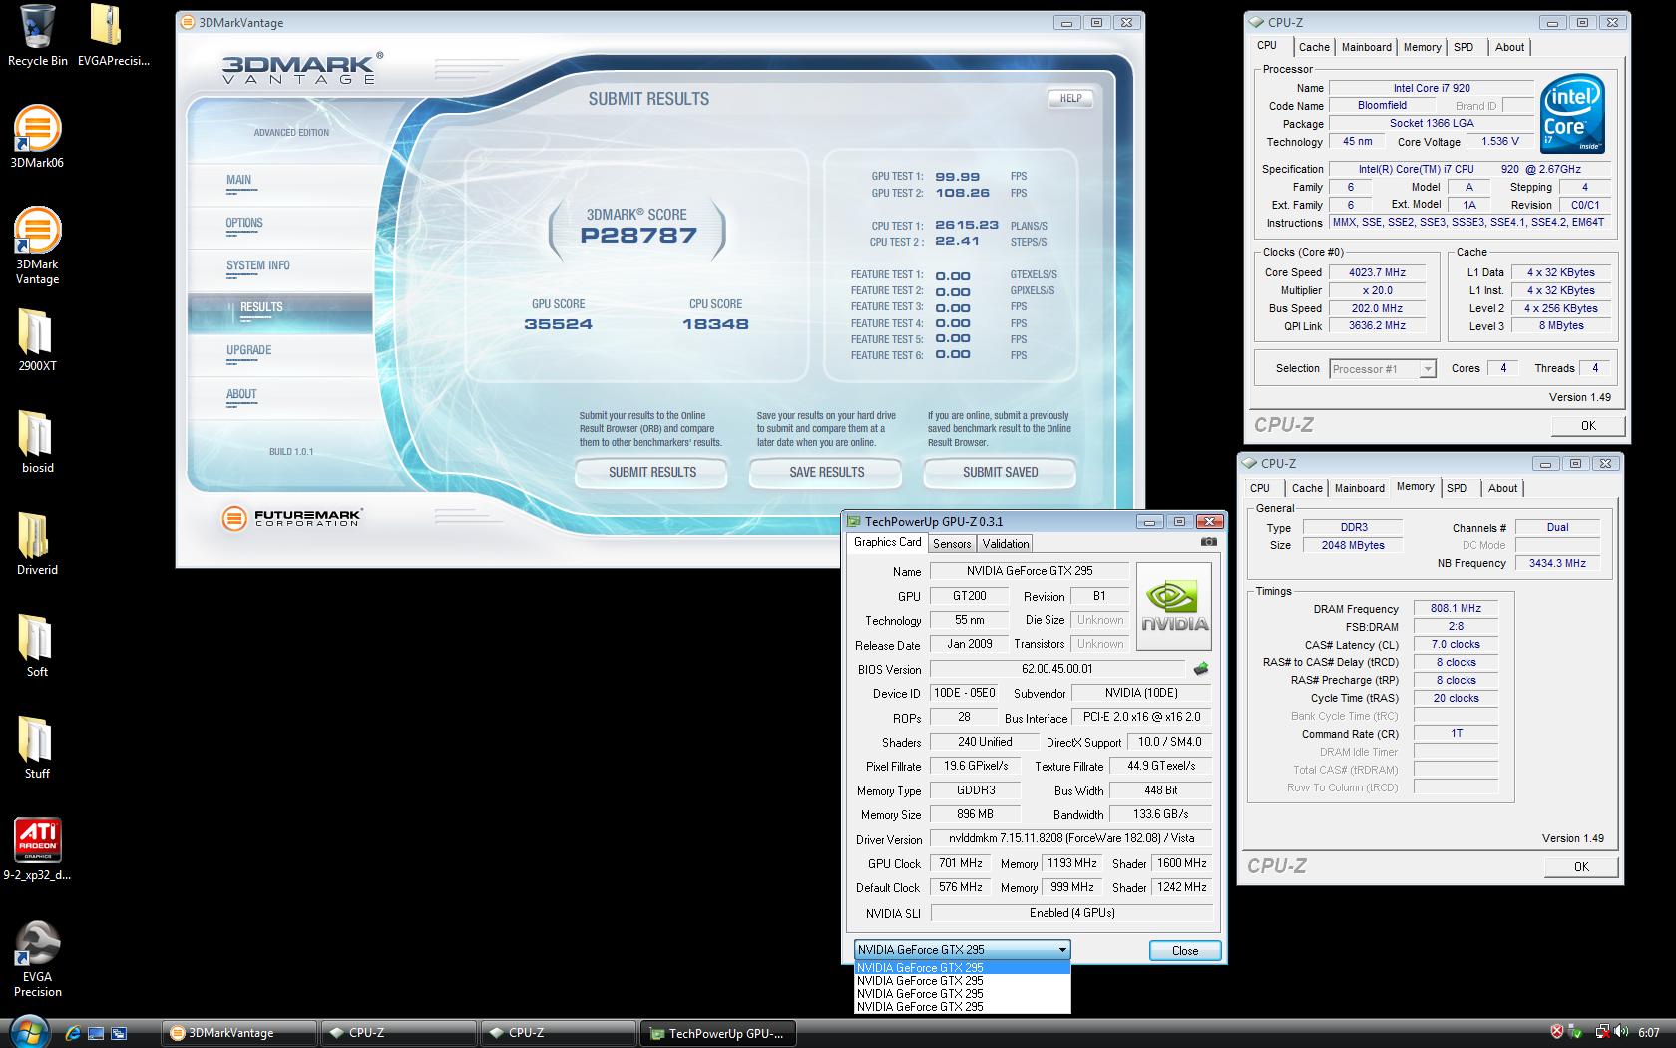This screenshot has width=1676, height=1048.
Task: Open the biosid folder
Action: point(37,442)
